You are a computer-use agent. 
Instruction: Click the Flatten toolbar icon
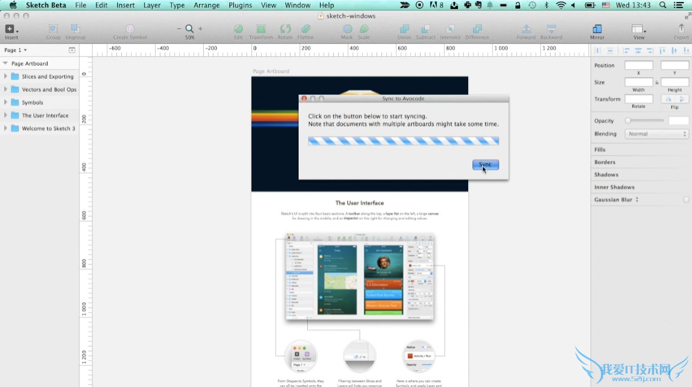click(306, 29)
